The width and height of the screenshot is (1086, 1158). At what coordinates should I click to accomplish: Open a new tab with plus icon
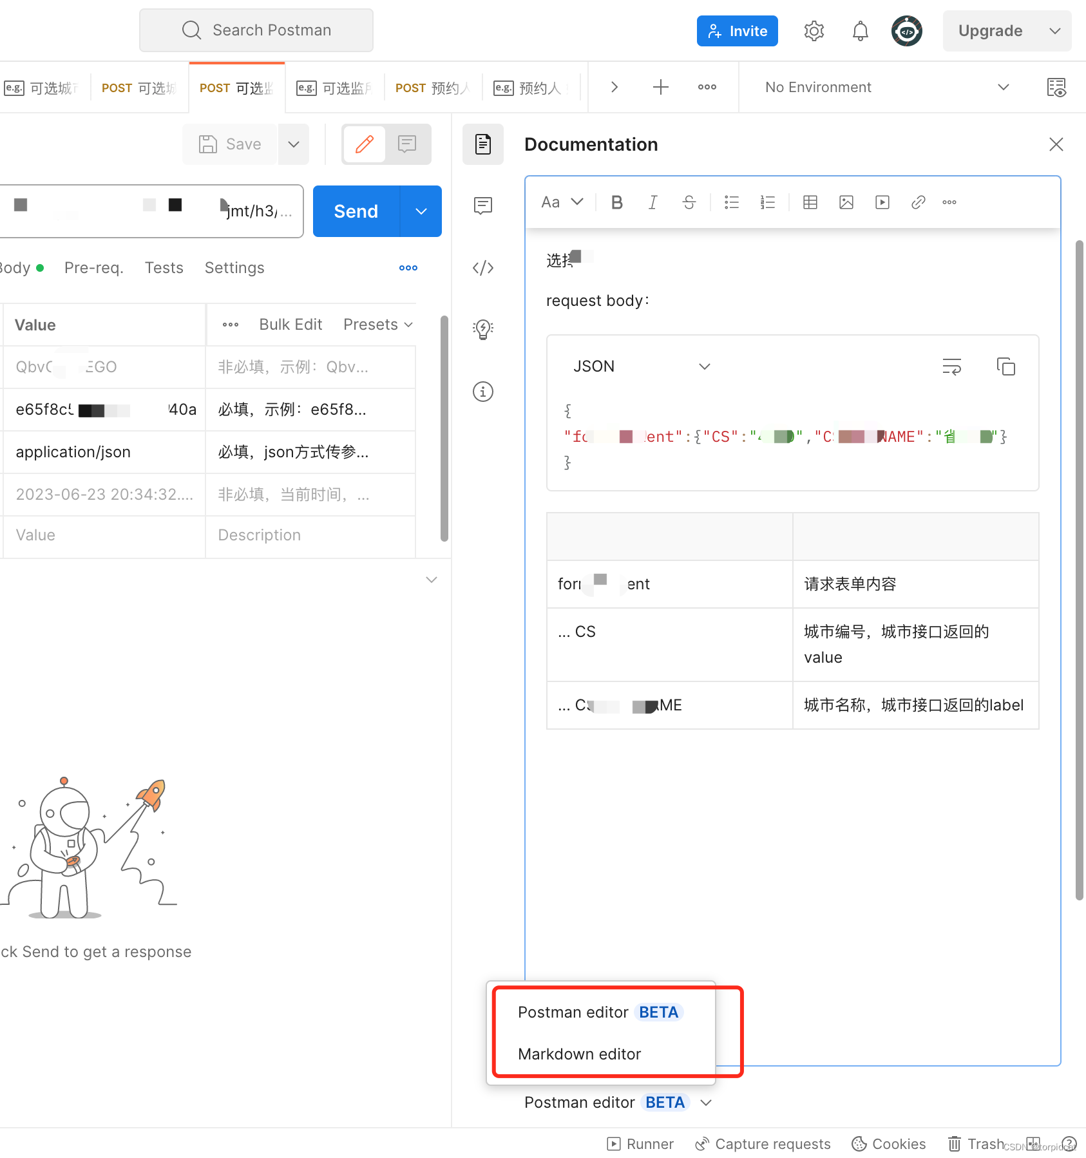(660, 87)
